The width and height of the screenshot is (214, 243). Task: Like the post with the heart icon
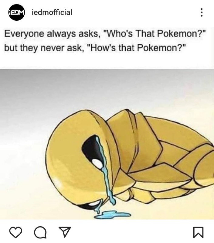[16, 232]
